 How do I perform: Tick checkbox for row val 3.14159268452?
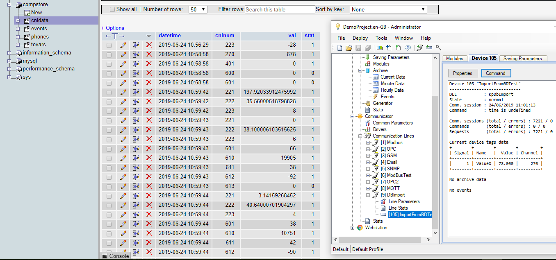pyautogui.click(x=109, y=196)
